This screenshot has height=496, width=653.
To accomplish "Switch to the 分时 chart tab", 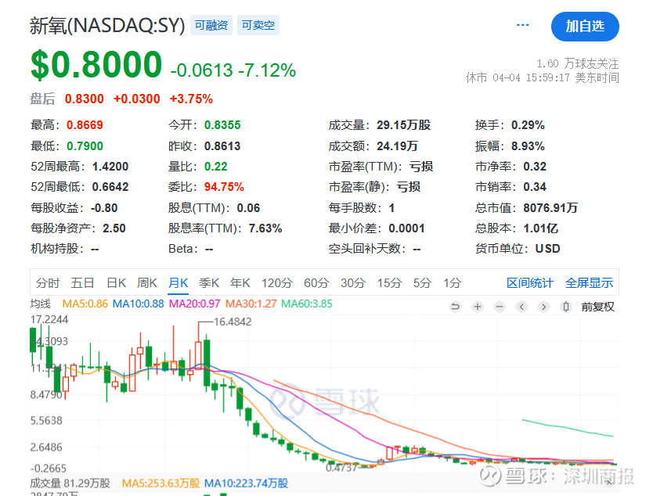I will 48,283.
